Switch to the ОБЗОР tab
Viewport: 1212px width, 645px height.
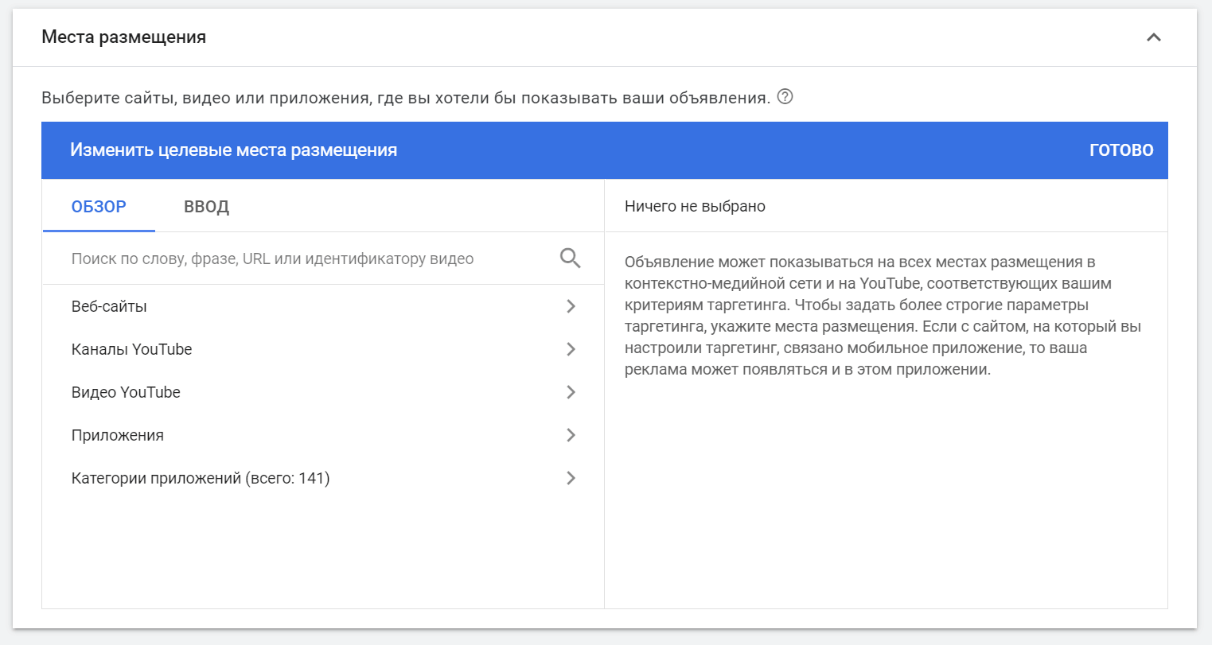click(x=99, y=207)
